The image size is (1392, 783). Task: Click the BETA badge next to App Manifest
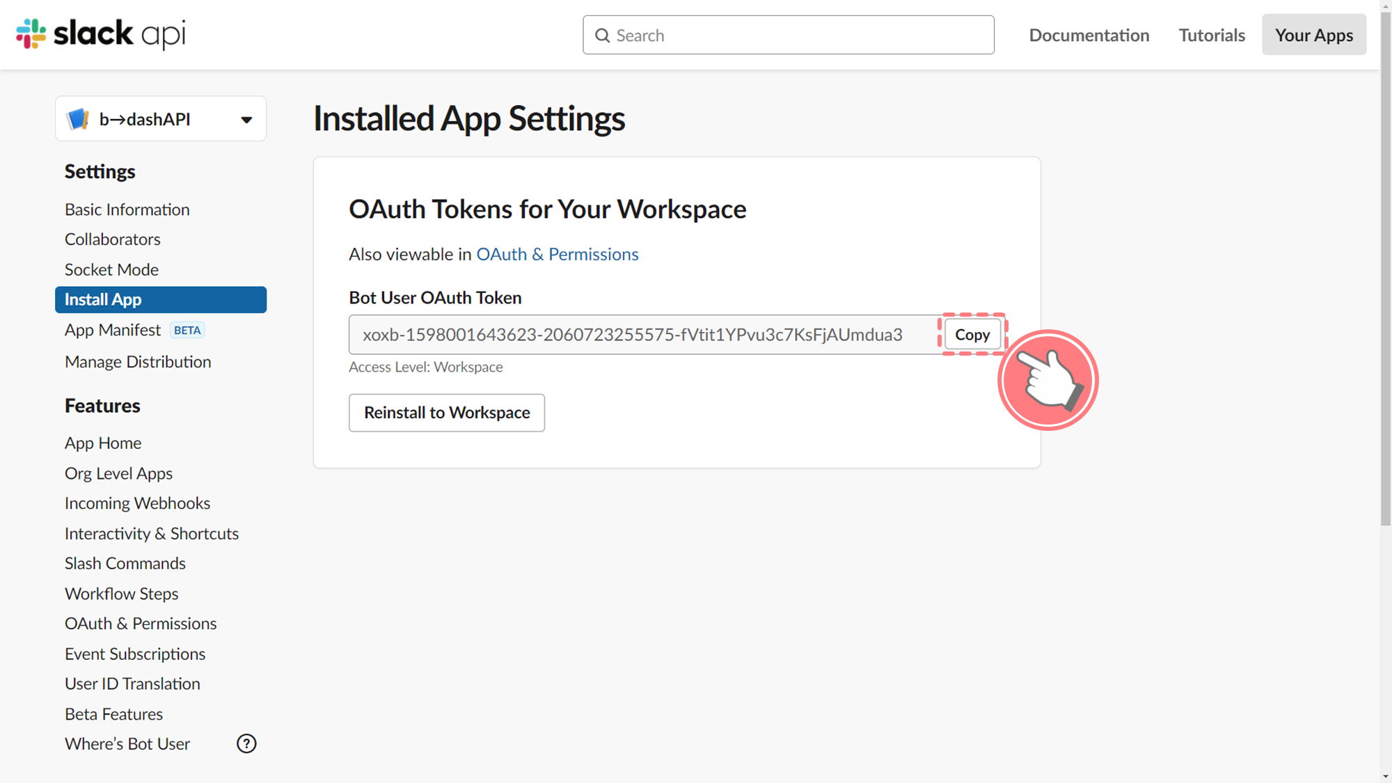coord(187,331)
